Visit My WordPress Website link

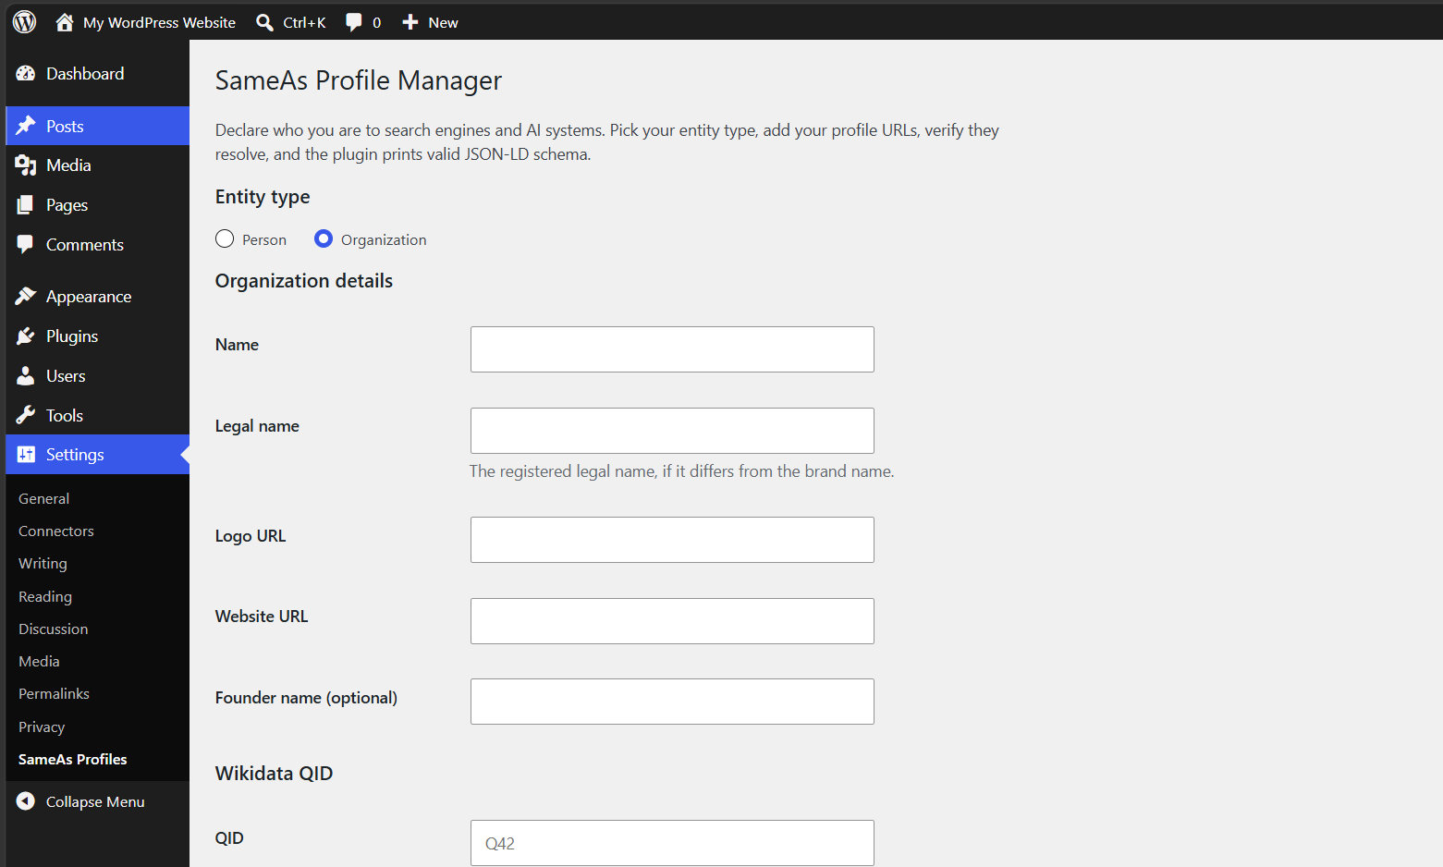[x=159, y=22]
